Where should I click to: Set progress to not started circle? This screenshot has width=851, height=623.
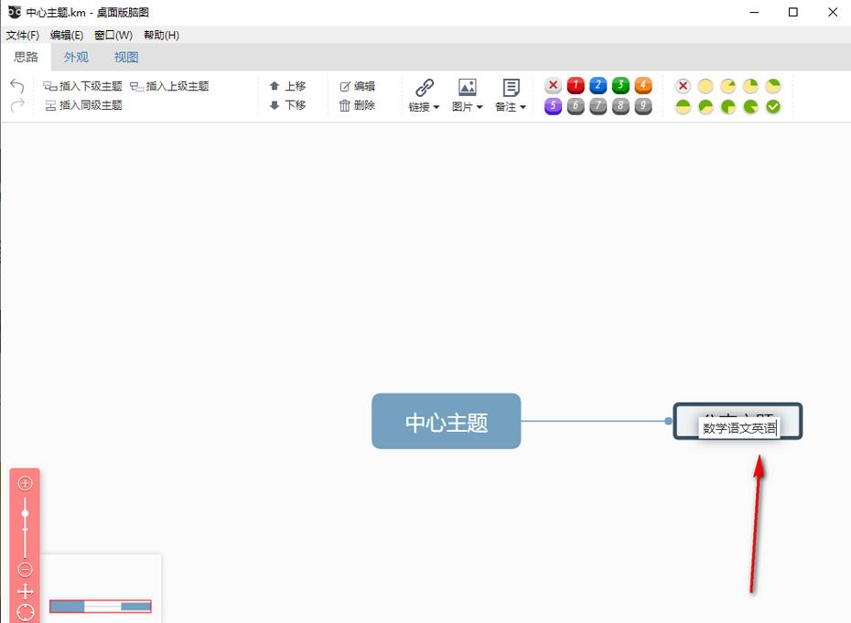pos(706,86)
